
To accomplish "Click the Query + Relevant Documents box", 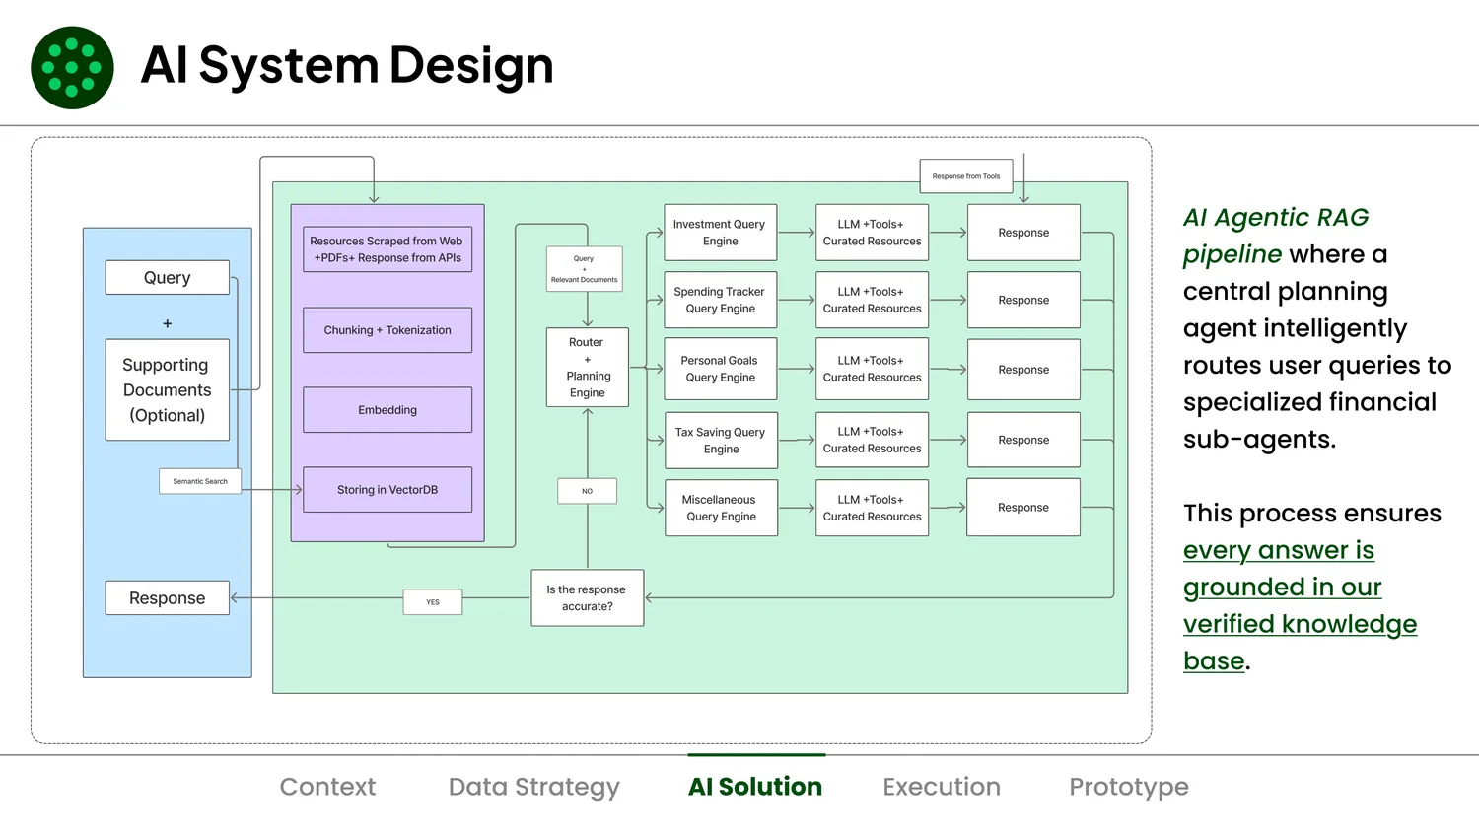I will click(x=585, y=269).
